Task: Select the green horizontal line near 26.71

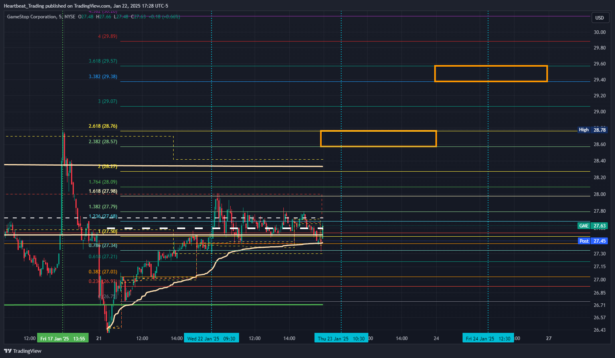Action: tap(164, 305)
